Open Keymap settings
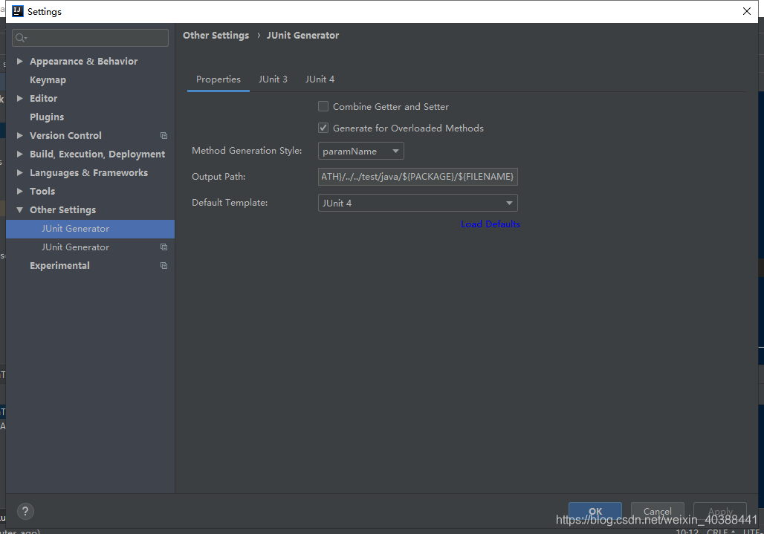The height and width of the screenshot is (534, 764). coord(48,79)
